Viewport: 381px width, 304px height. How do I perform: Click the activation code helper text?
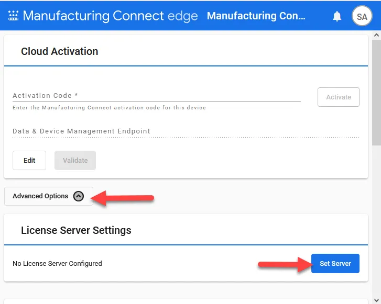click(109, 107)
